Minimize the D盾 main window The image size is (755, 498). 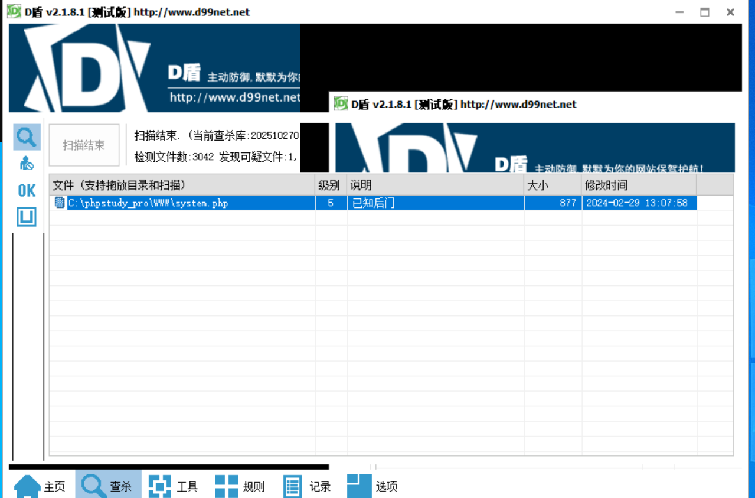[x=679, y=12]
